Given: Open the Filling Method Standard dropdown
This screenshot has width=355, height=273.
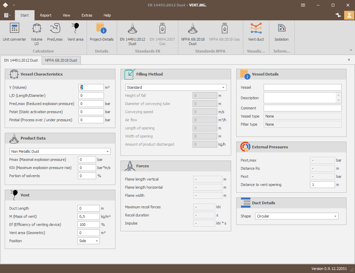Looking at the screenshot, I should pos(176,87).
